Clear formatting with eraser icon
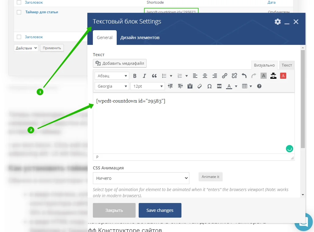 (x=199, y=86)
